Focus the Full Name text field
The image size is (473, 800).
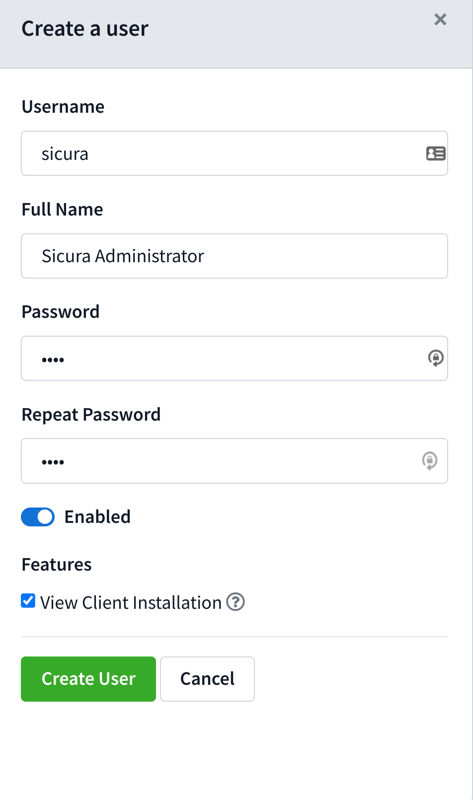point(234,256)
